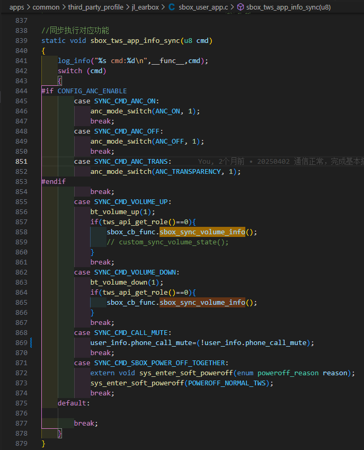
Task: Select sbox_user_app.c in the breadcrumb
Action: pos(203,7)
